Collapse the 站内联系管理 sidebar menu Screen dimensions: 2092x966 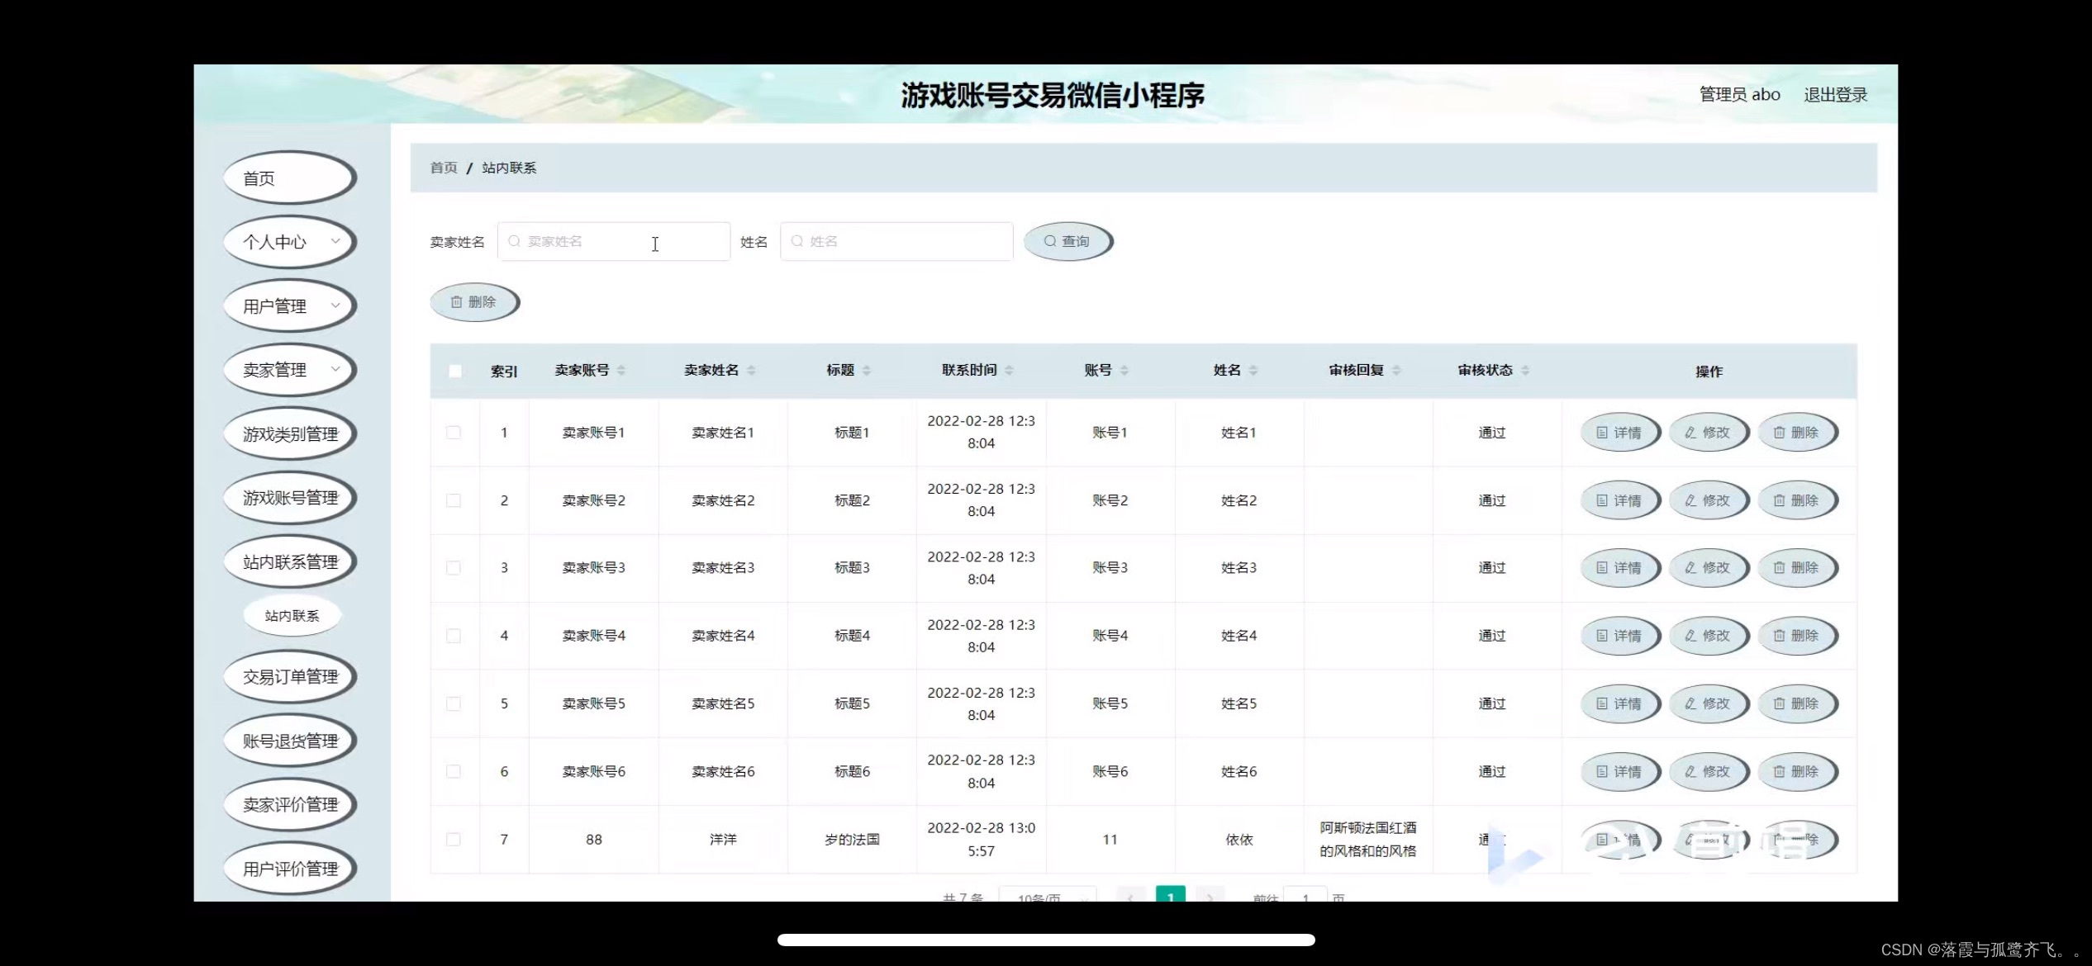(x=289, y=562)
